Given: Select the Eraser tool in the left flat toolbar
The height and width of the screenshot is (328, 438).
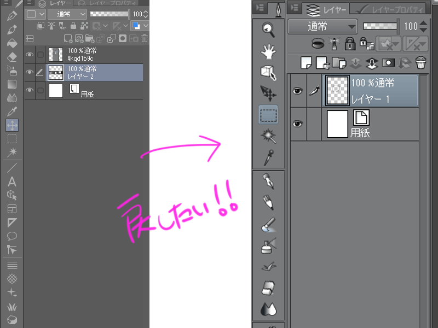Looking at the screenshot, I should click(x=11, y=57).
